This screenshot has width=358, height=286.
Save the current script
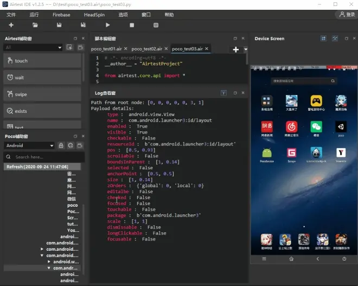(59, 25)
